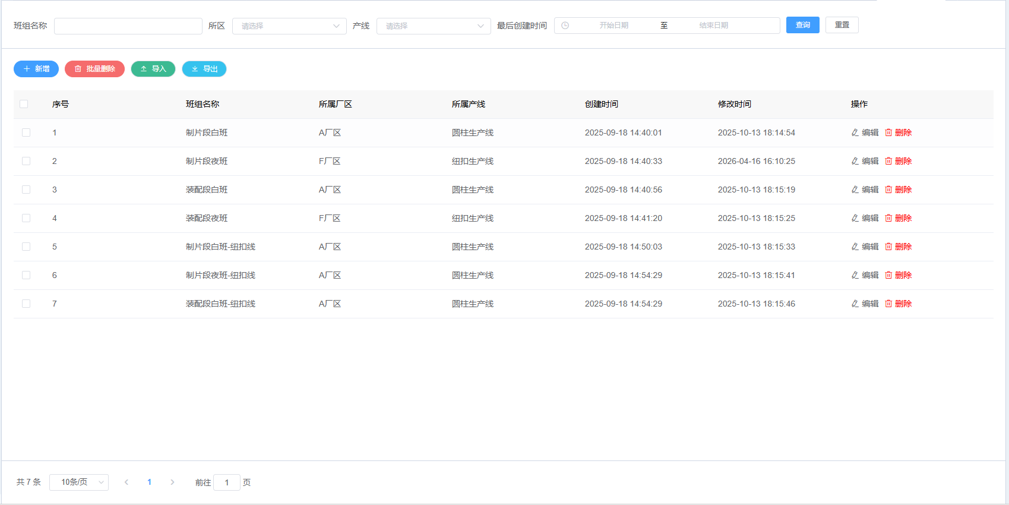
Task: Click 创建时间 column header
Action: (602, 104)
